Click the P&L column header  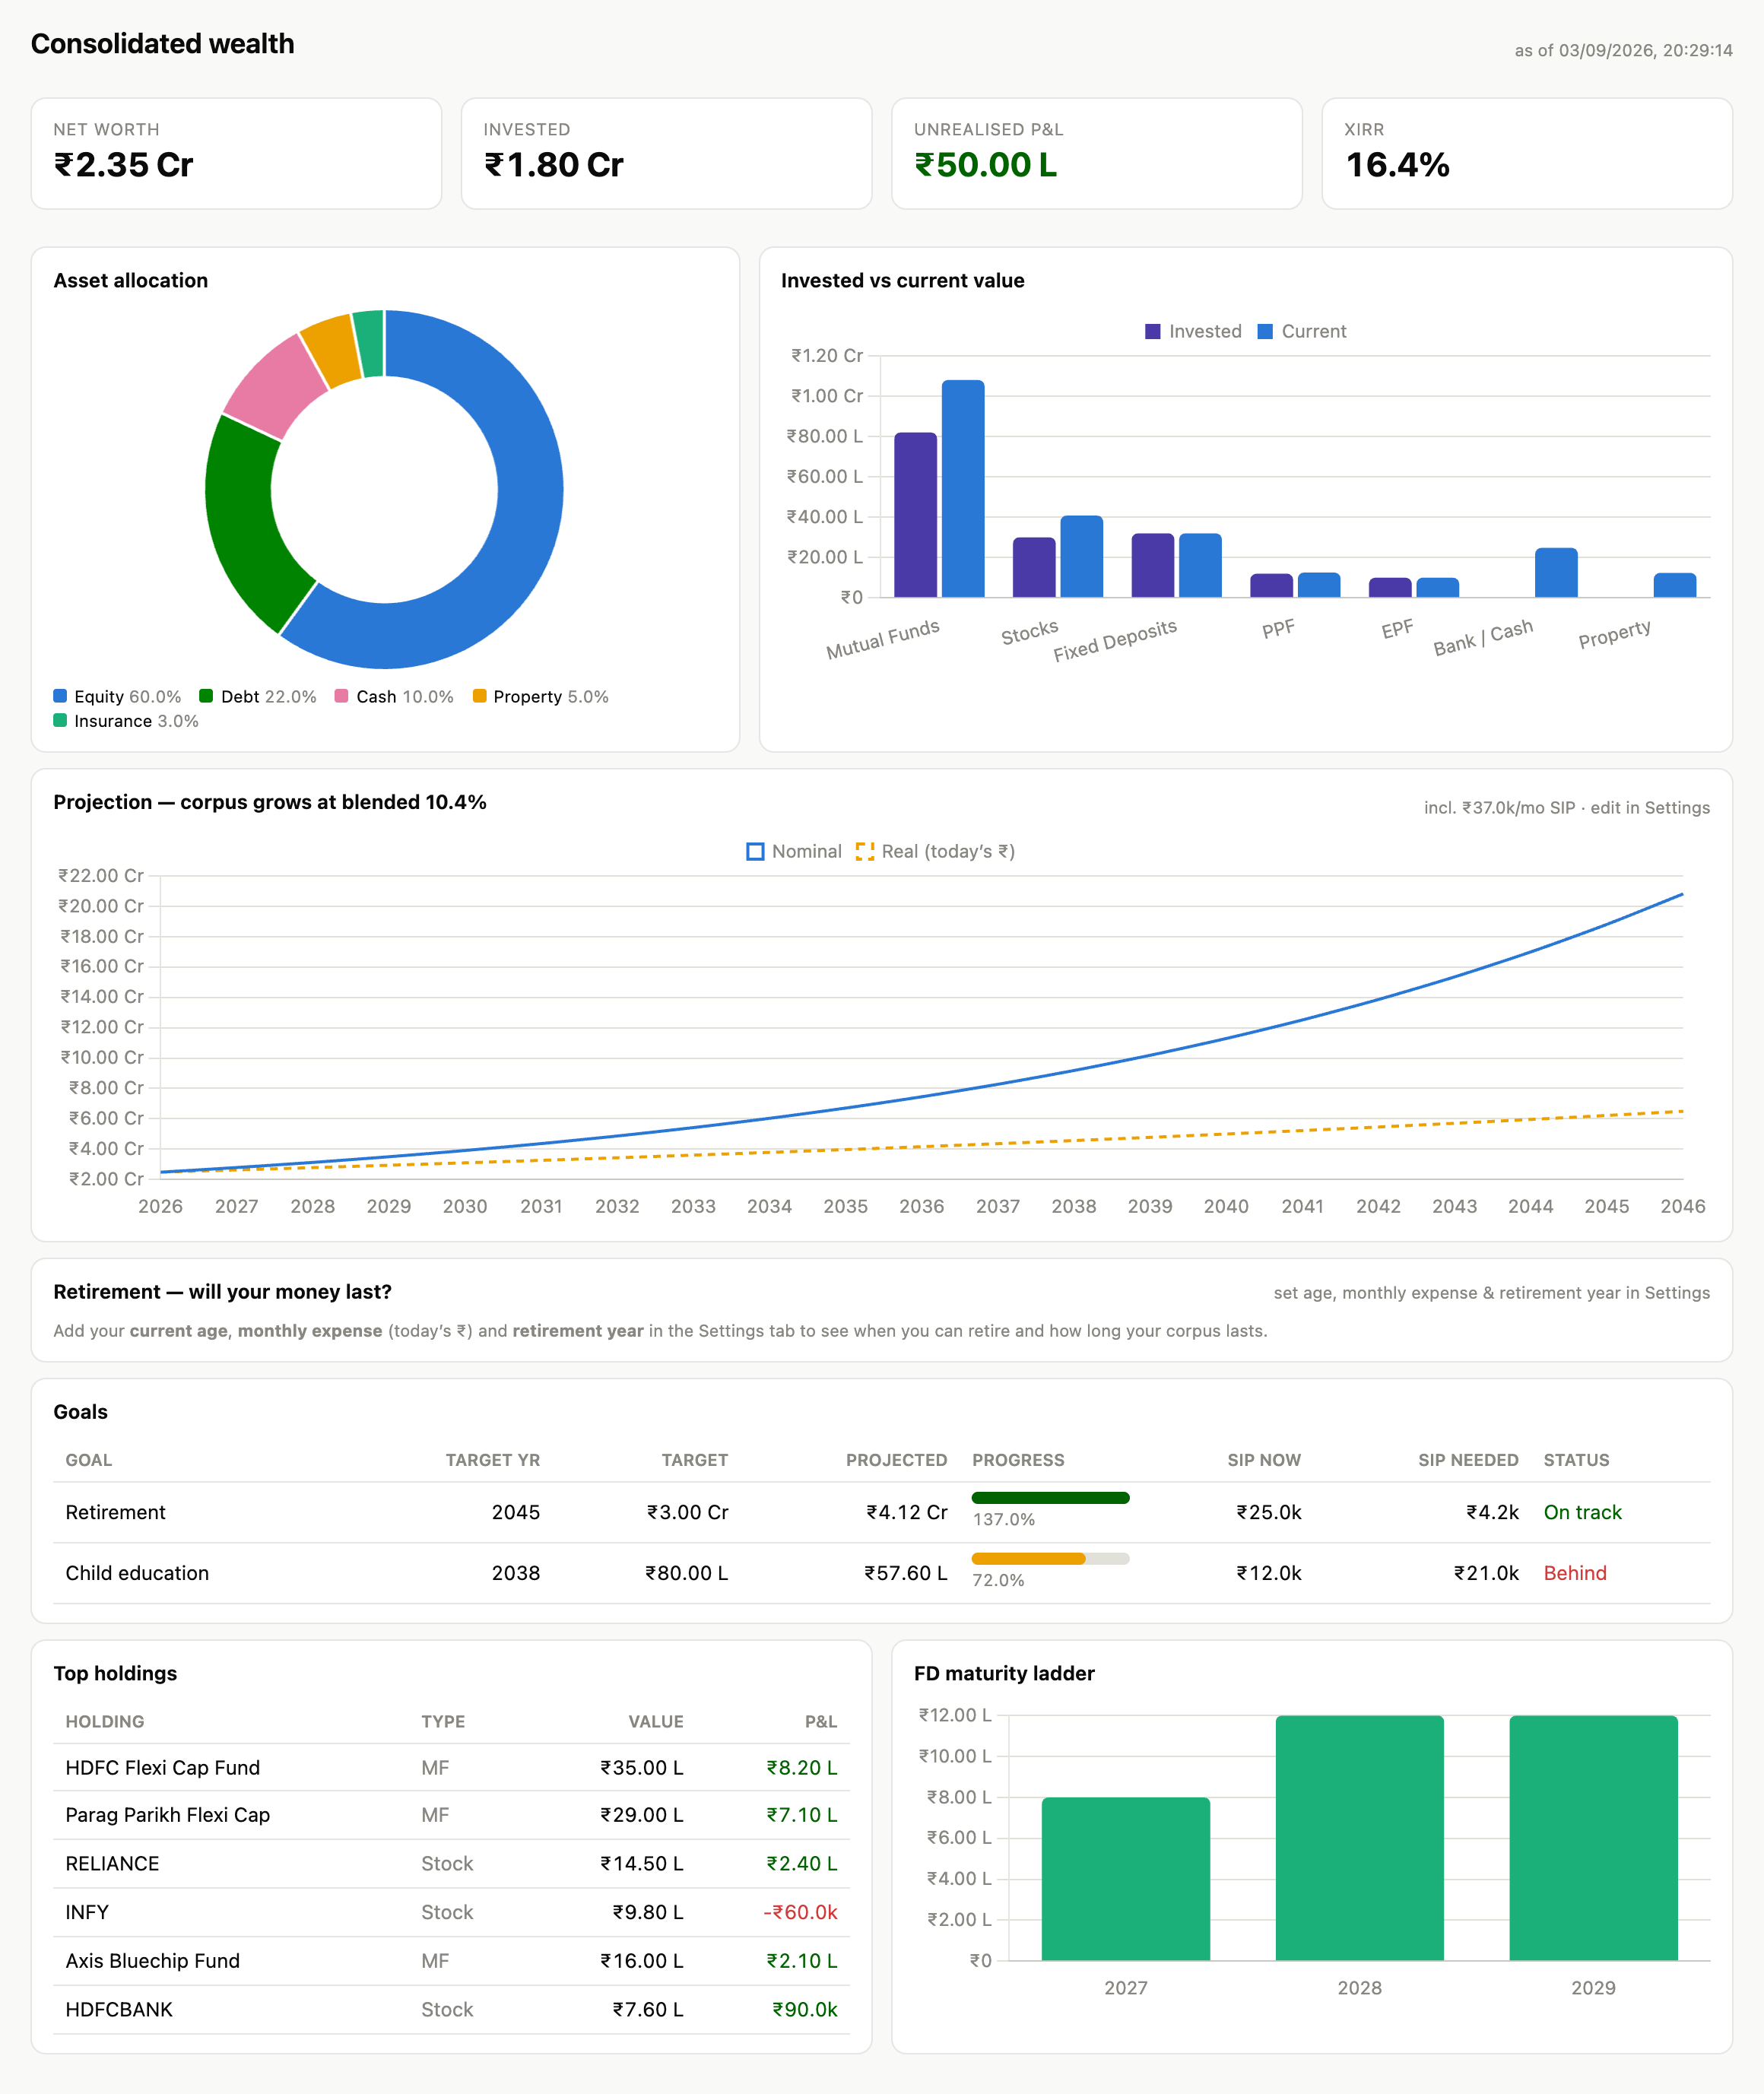click(x=821, y=1722)
